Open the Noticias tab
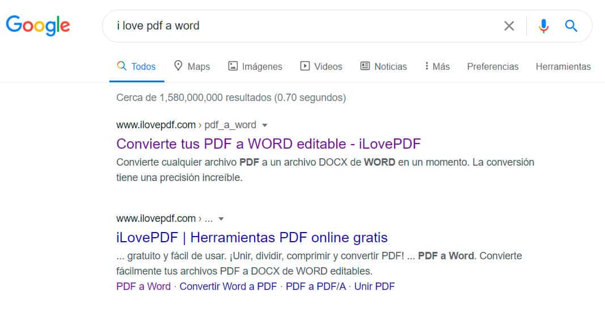Viewport: 605px width, 316px height. pos(383,66)
